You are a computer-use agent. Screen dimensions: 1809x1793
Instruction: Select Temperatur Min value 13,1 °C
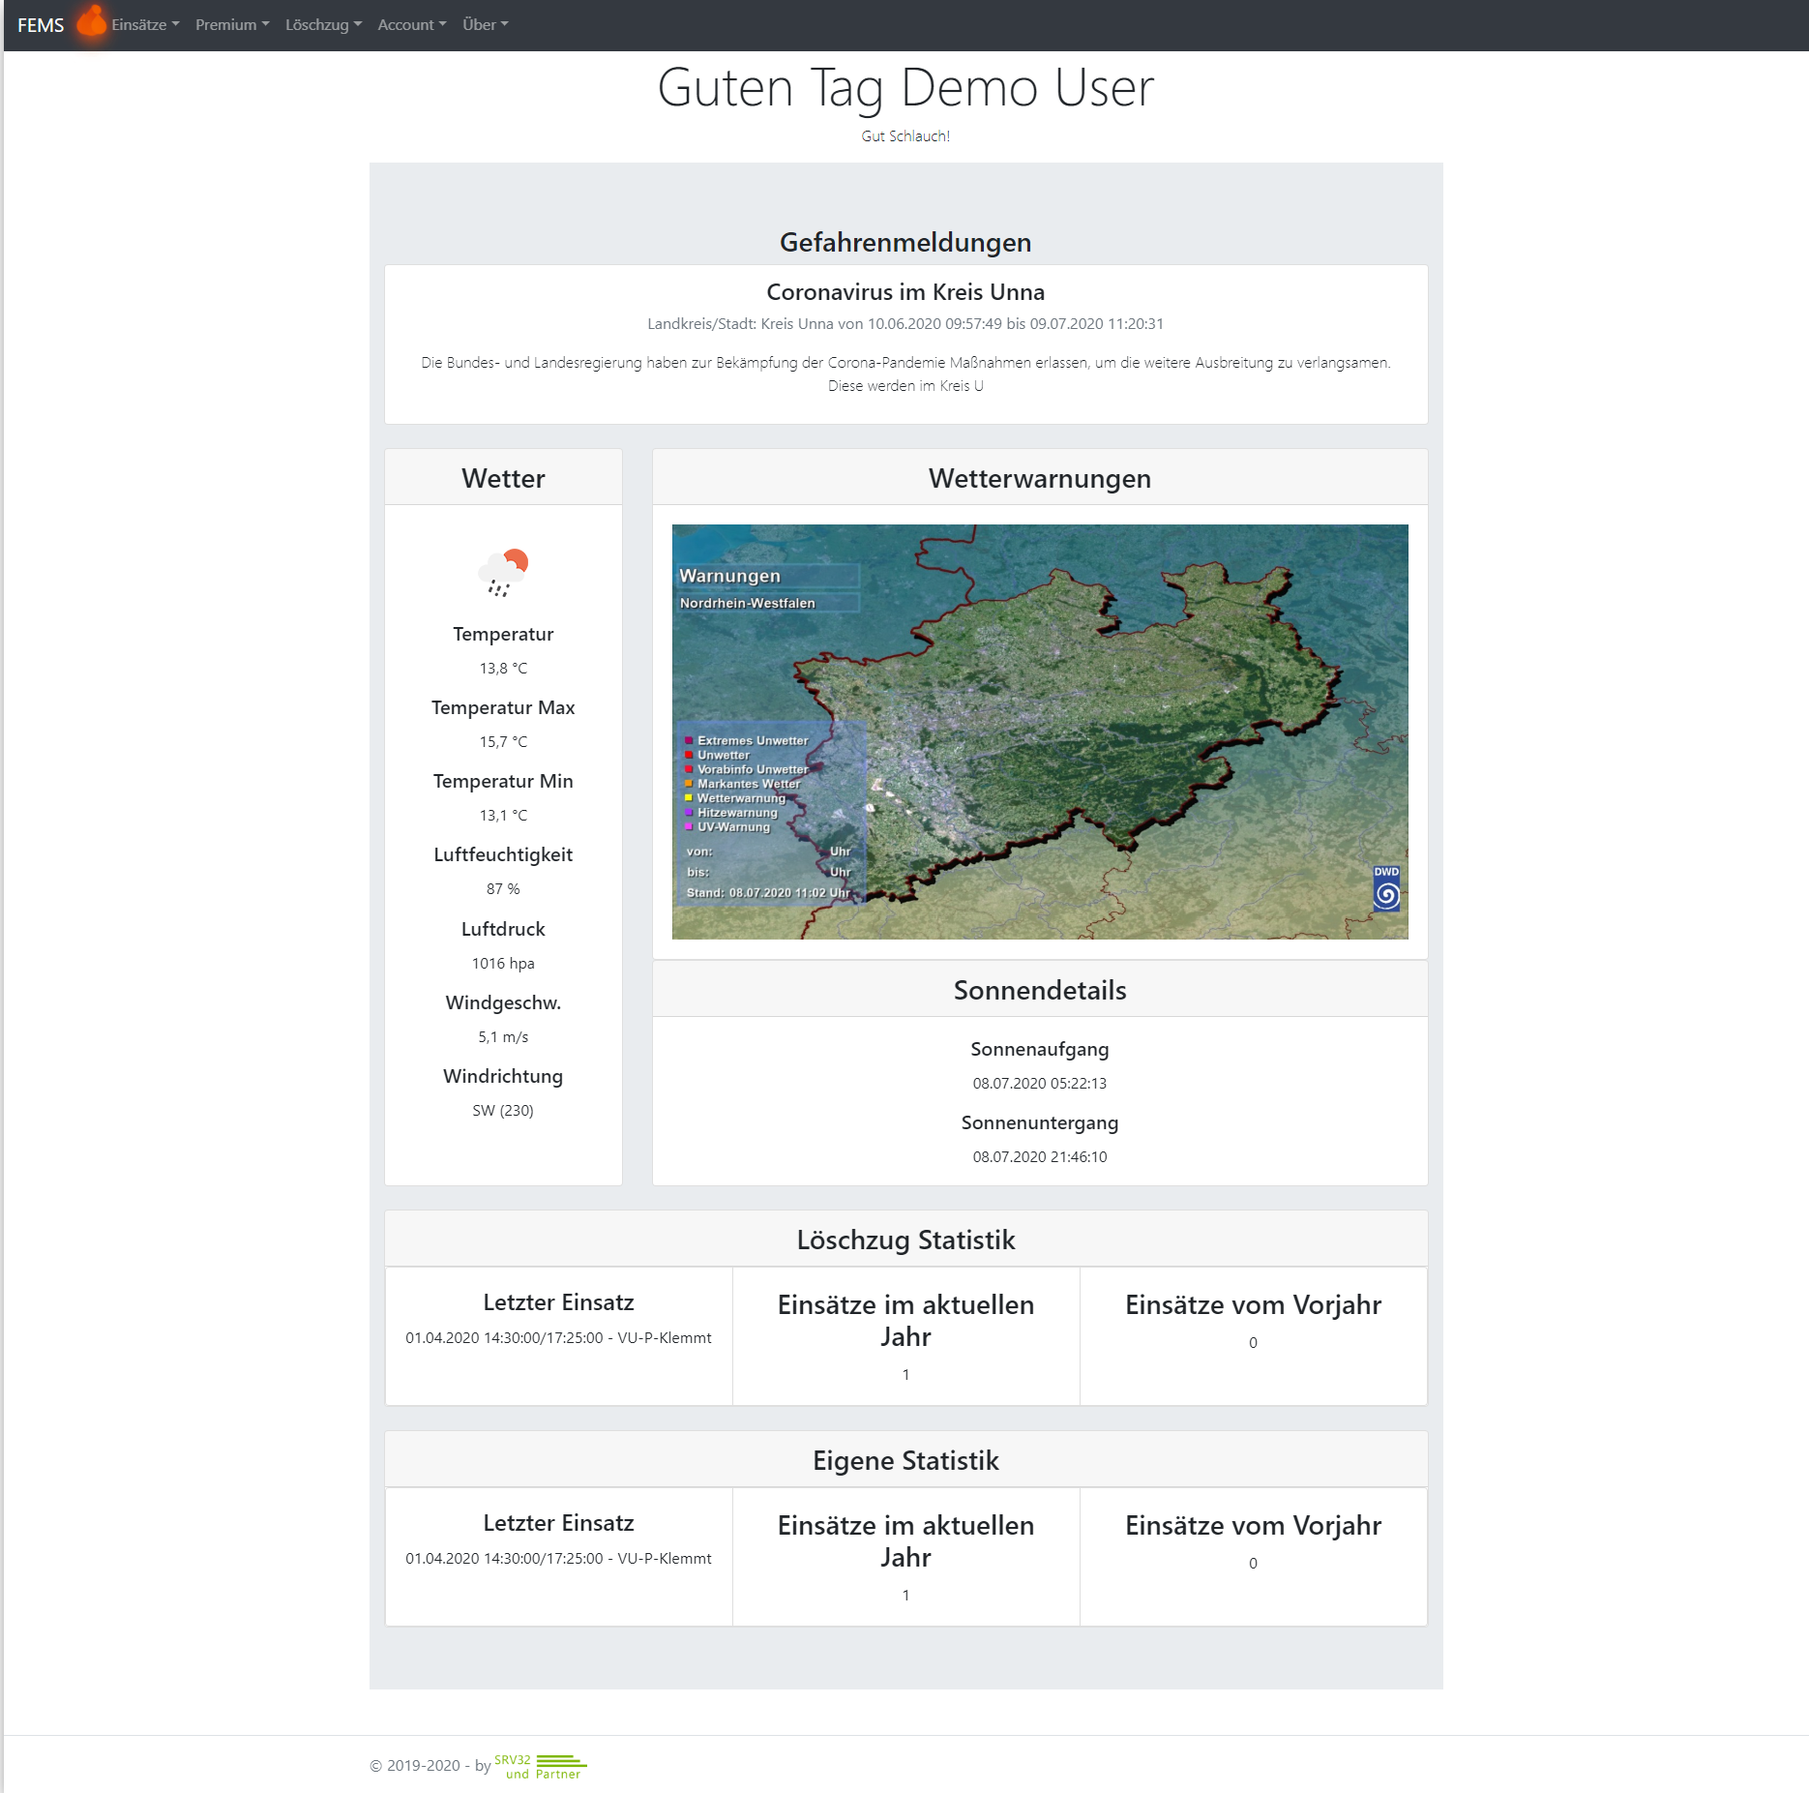pos(503,816)
